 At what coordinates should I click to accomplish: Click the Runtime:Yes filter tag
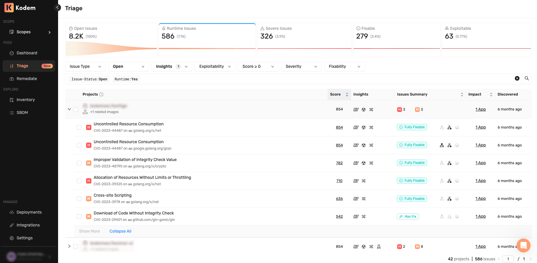pyautogui.click(x=126, y=79)
